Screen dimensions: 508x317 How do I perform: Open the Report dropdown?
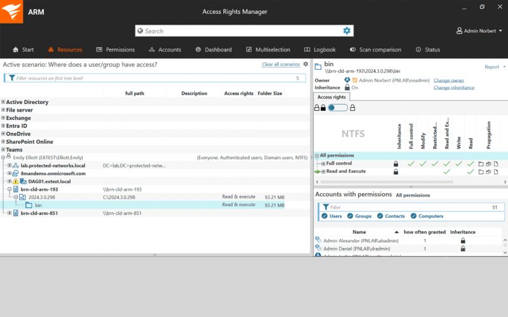point(495,67)
